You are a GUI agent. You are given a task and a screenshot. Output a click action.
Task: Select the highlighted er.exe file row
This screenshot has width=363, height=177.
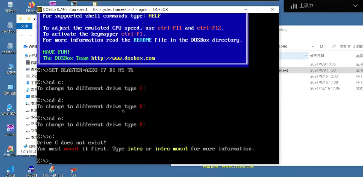[x=321, y=70]
